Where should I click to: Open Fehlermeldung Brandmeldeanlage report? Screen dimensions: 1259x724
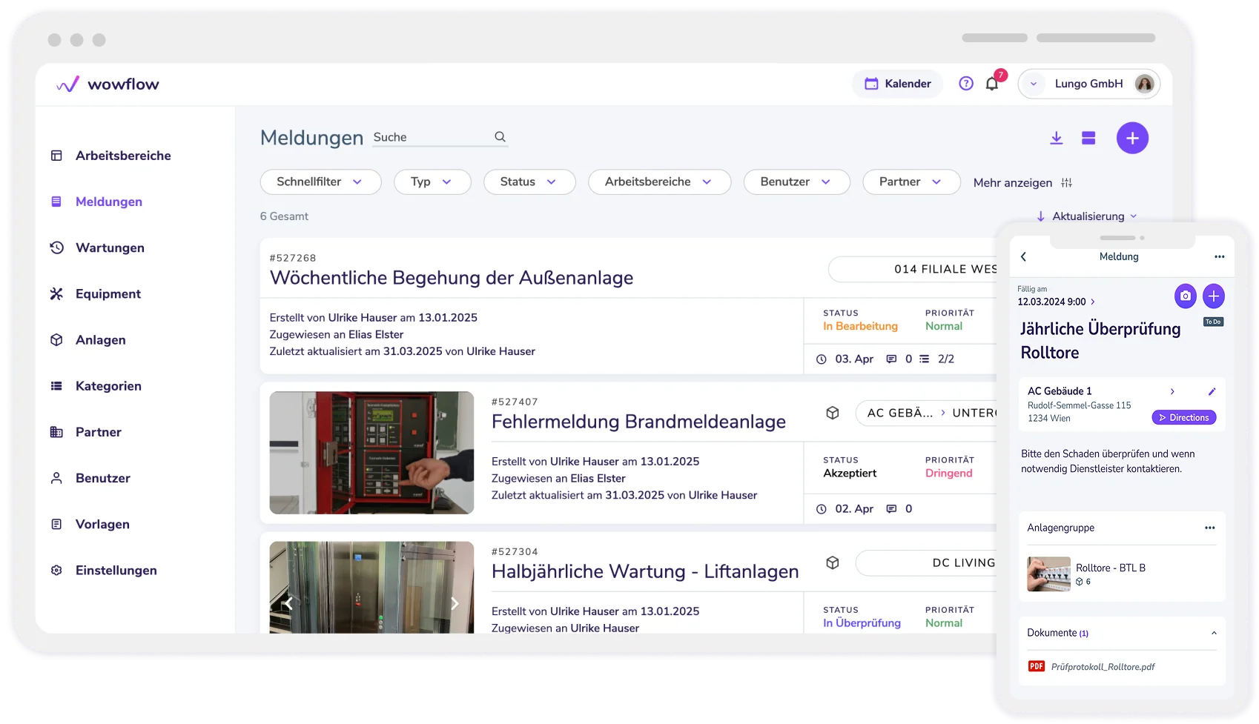pos(638,422)
